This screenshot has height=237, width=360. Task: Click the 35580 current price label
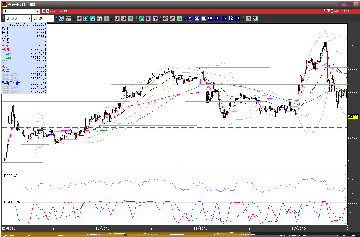[353, 117]
